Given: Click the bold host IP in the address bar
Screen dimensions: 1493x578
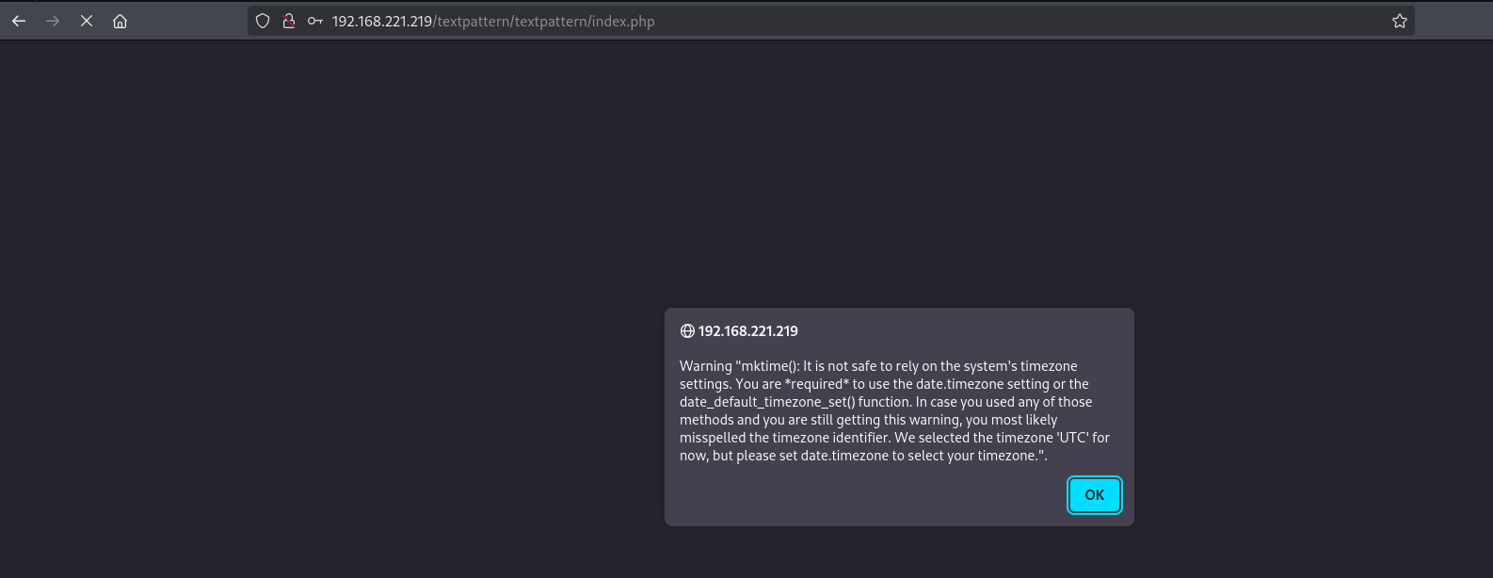Looking at the screenshot, I should click(x=381, y=22).
